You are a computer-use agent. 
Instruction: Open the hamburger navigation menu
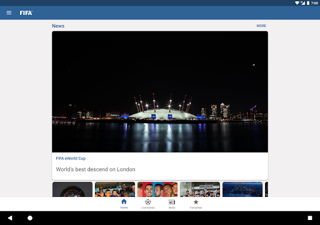click(9, 13)
